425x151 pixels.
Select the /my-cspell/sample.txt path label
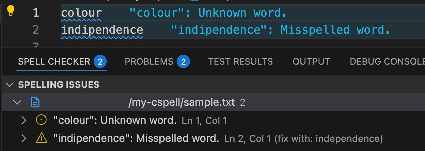click(x=182, y=102)
